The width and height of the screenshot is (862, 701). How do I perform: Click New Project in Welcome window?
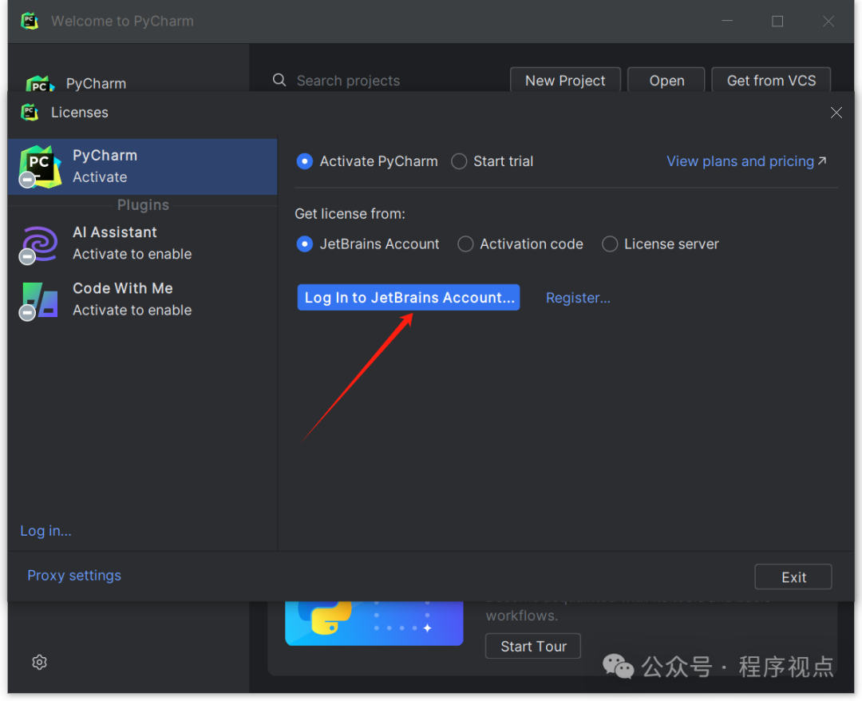point(565,81)
